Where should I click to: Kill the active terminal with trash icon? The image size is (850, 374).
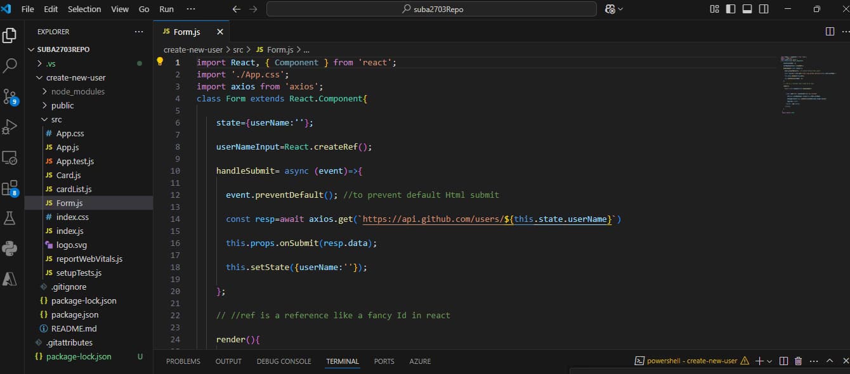click(799, 360)
